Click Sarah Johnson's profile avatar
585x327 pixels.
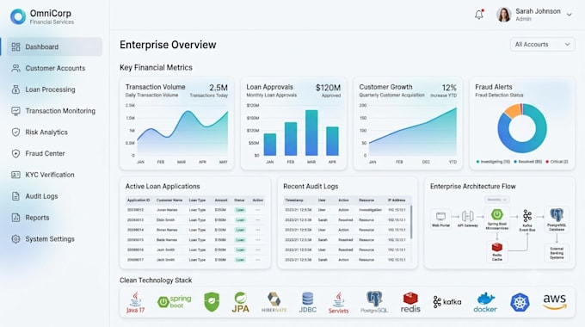[x=503, y=15]
